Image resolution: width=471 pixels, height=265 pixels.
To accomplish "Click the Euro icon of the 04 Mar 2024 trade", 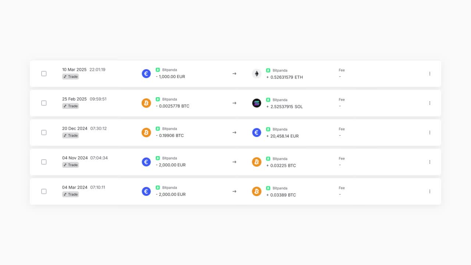I will point(146,191).
